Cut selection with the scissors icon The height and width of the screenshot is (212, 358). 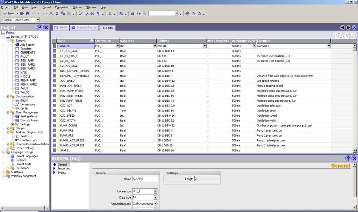pos(57,14)
